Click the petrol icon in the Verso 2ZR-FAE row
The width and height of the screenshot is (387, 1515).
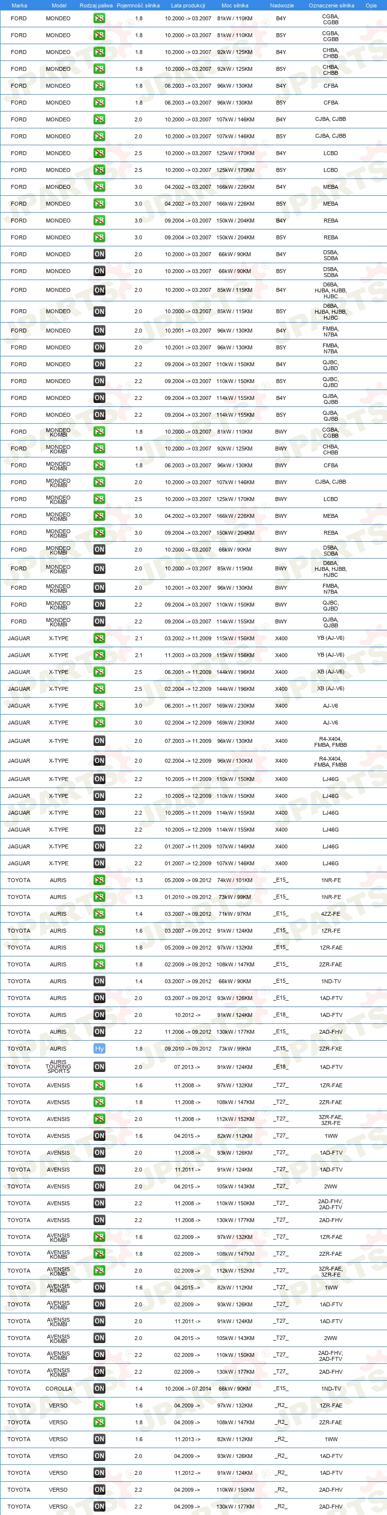click(99, 1422)
